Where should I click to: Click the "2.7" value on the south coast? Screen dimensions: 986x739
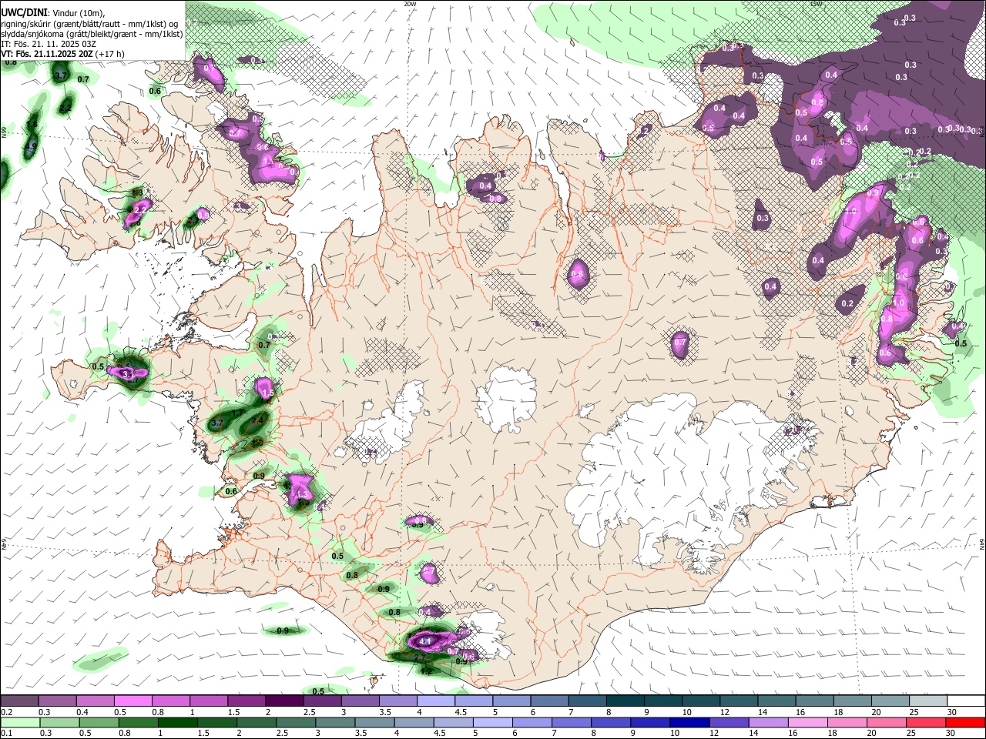(x=420, y=657)
